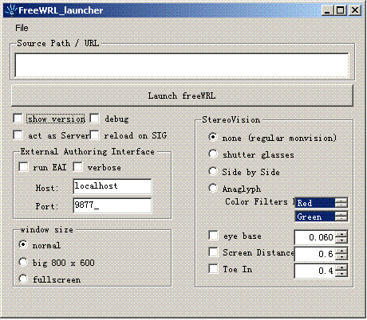Viewport: 367px width, 320px height.
Task: Click the Host field containing localhost
Action: (112, 186)
